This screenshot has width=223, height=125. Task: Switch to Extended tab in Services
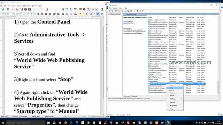click(x=127, y=96)
